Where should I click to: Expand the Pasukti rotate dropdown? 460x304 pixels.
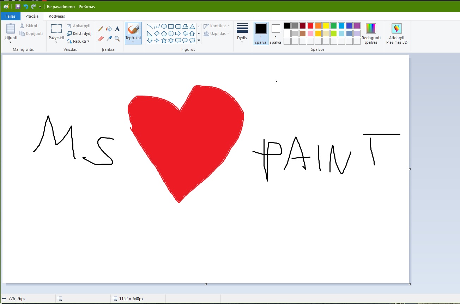tap(79, 41)
